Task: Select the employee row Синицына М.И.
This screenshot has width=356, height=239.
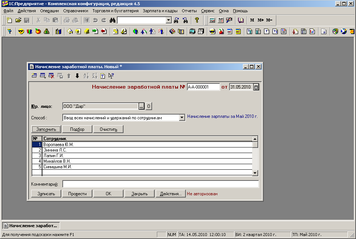Action: (142, 167)
